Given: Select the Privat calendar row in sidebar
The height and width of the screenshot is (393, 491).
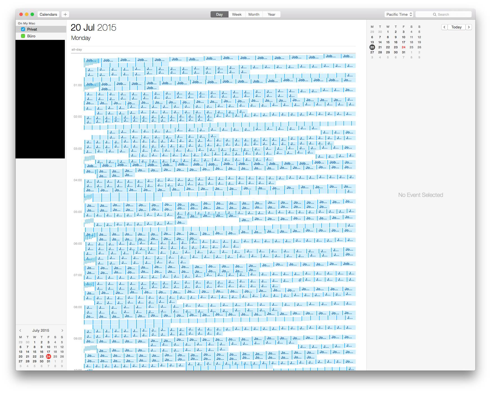Looking at the screenshot, I should coord(41,29).
